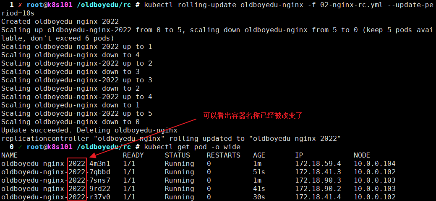Image resolution: width=436 pixels, height=201 pixels.
Task: Click the 'Created oldboyedu-nginx-2022' output line
Action: (x=60, y=22)
